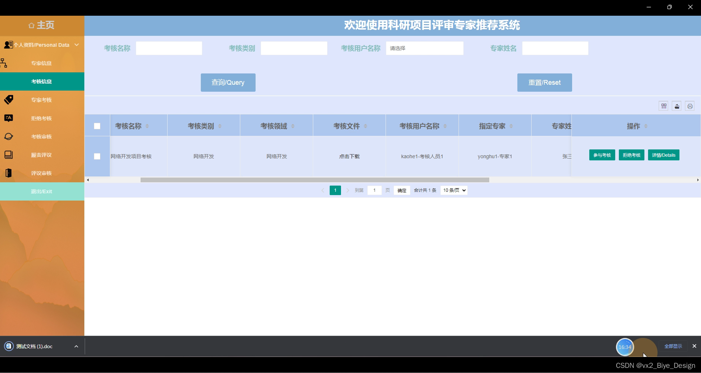Toggle the select-all header checkbox
This screenshot has height=373, width=701.
97,126
